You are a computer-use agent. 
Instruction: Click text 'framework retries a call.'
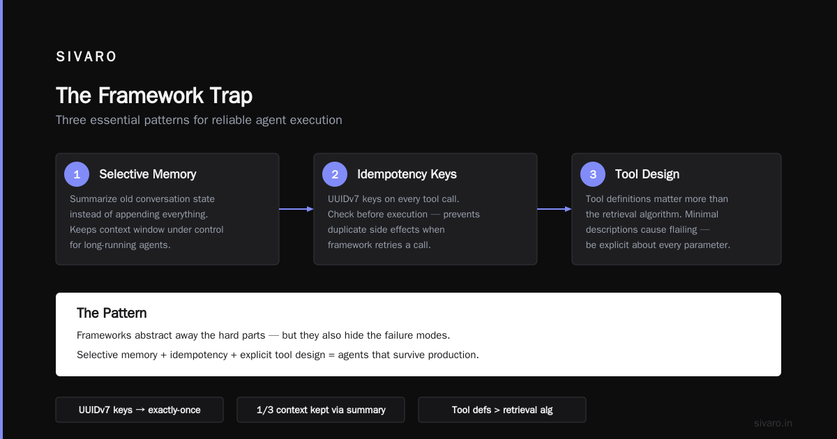(379, 245)
